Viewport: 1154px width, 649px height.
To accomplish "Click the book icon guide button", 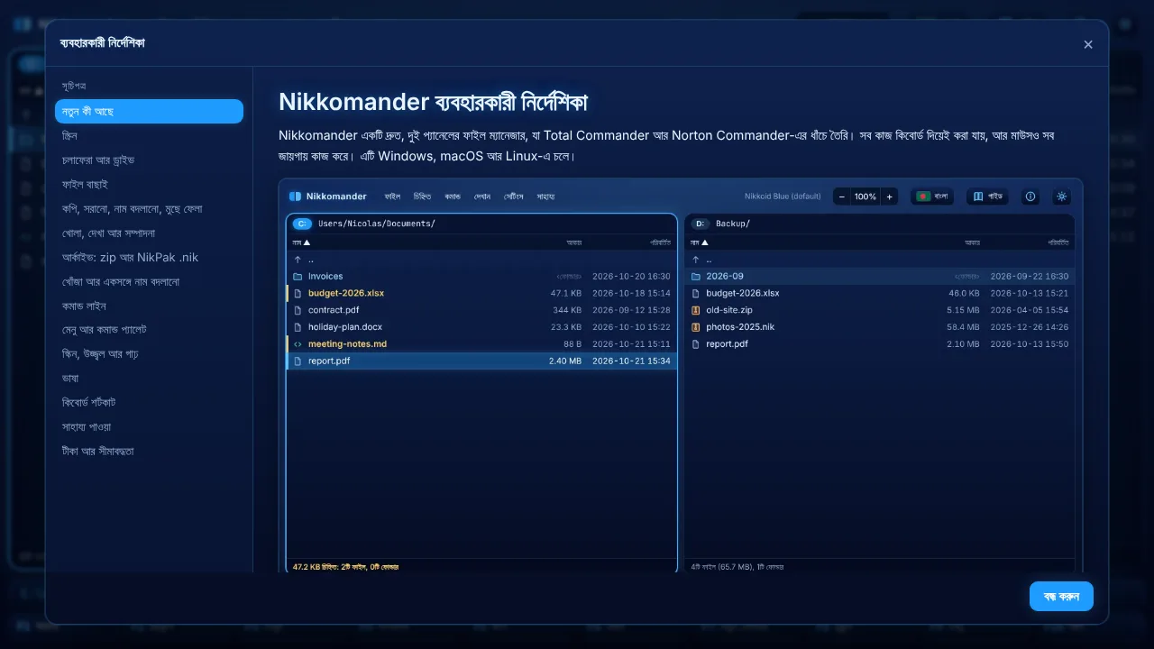I will (x=987, y=197).
